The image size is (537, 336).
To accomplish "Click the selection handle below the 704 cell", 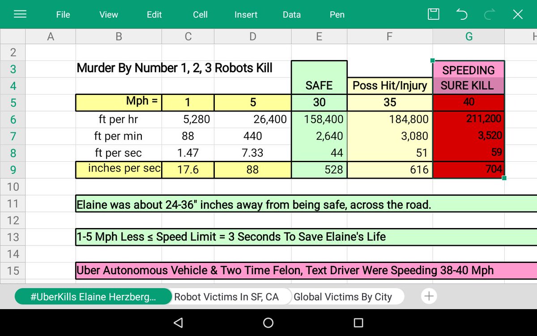I will coord(504,178).
